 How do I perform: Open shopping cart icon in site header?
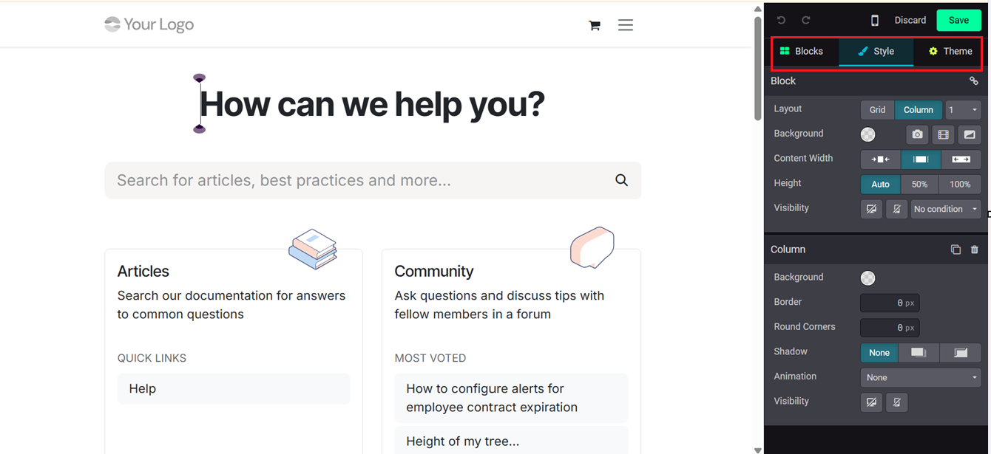594,25
